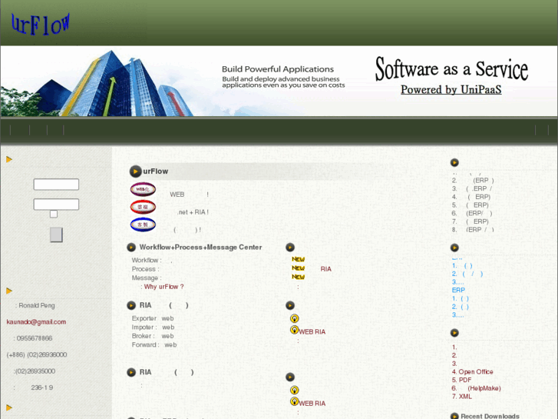Open the Why urFlow ? link
The width and height of the screenshot is (558, 419).
163,287
